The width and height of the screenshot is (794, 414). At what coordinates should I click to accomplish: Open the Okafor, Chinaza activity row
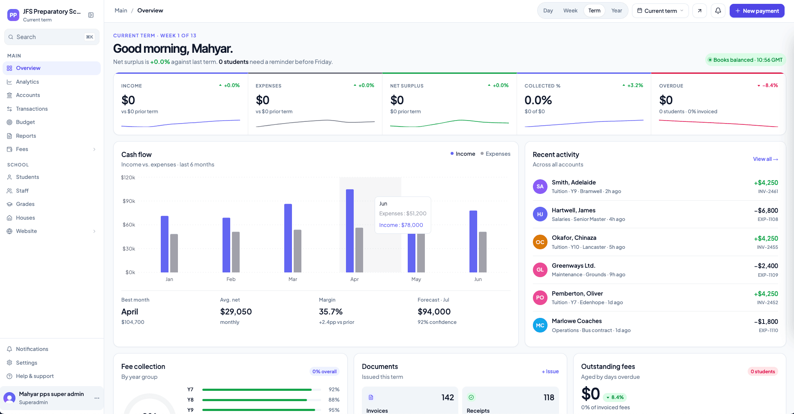pos(655,242)
